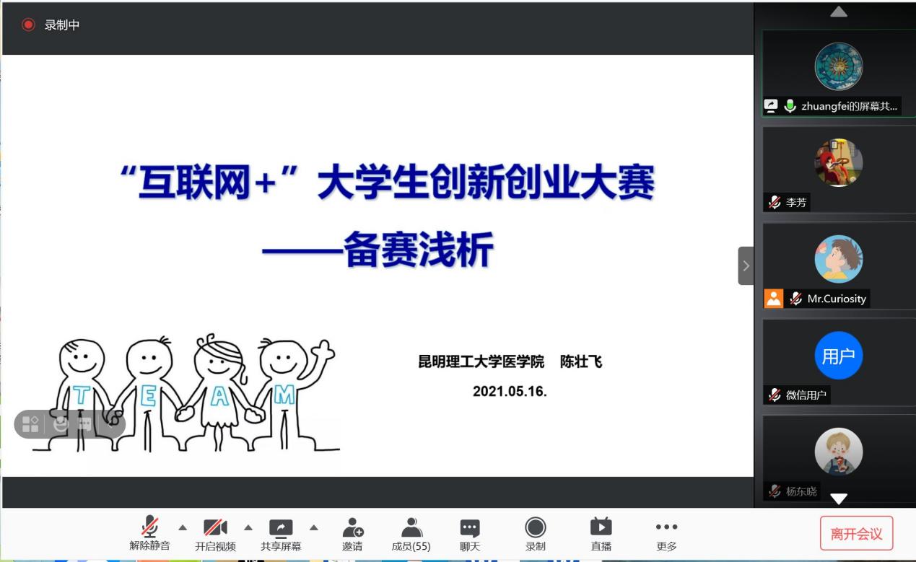Click orange host badge beside Mr.Curiosity
The width and height of the screenshot is (916, 562).
(x=774, y=298)
